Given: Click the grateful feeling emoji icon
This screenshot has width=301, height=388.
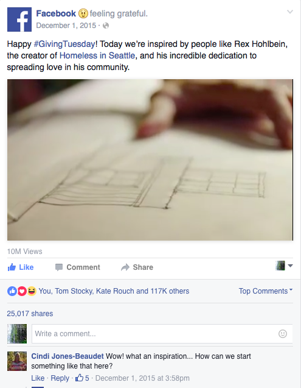Looking at the screenshot, I should pyautogui.click(x=83, y=13).
